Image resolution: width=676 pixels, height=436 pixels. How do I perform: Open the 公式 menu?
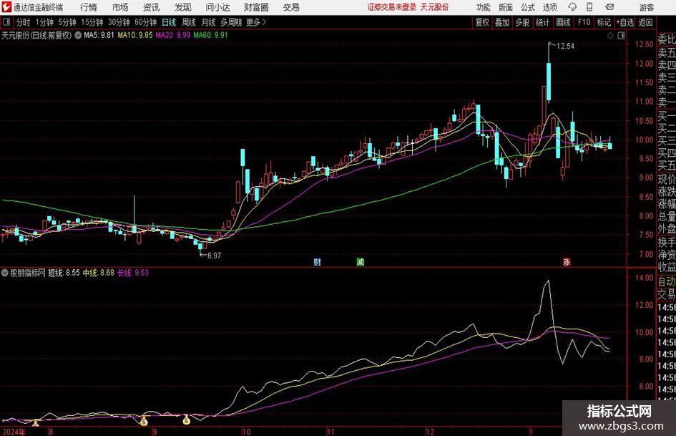[x=528, y=7]
